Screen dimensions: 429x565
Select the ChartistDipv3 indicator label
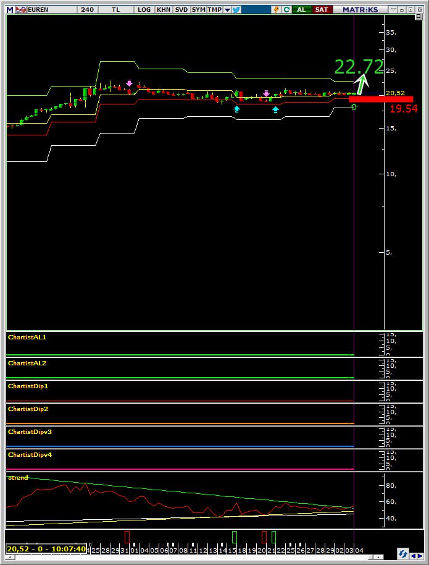click(30, 431)
